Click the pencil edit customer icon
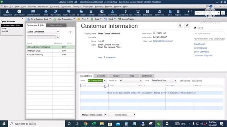Viewport: 227px width, 127px height. (187, 25)
